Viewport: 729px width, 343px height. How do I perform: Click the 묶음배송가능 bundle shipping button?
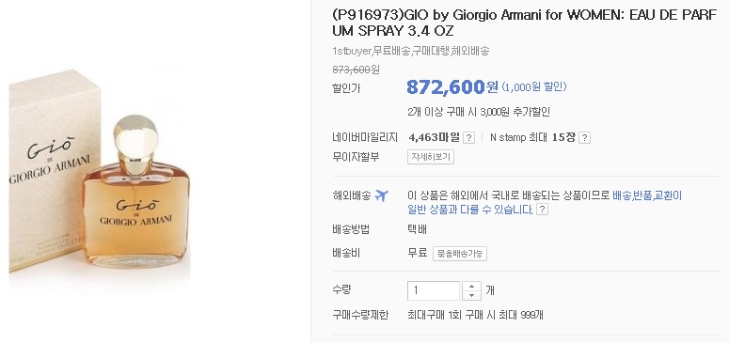(460, 254)
